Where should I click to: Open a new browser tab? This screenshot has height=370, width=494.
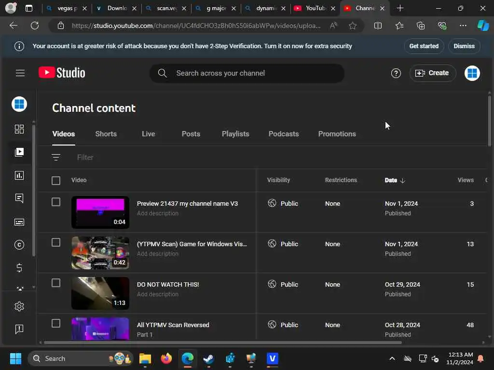click(400, 8)
